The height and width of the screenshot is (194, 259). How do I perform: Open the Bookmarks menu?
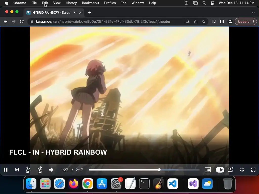pos(90,3)
